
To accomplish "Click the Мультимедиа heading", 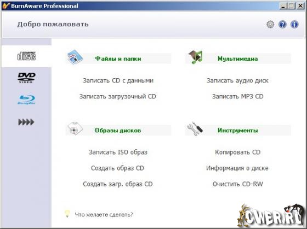I will (238, 58).
